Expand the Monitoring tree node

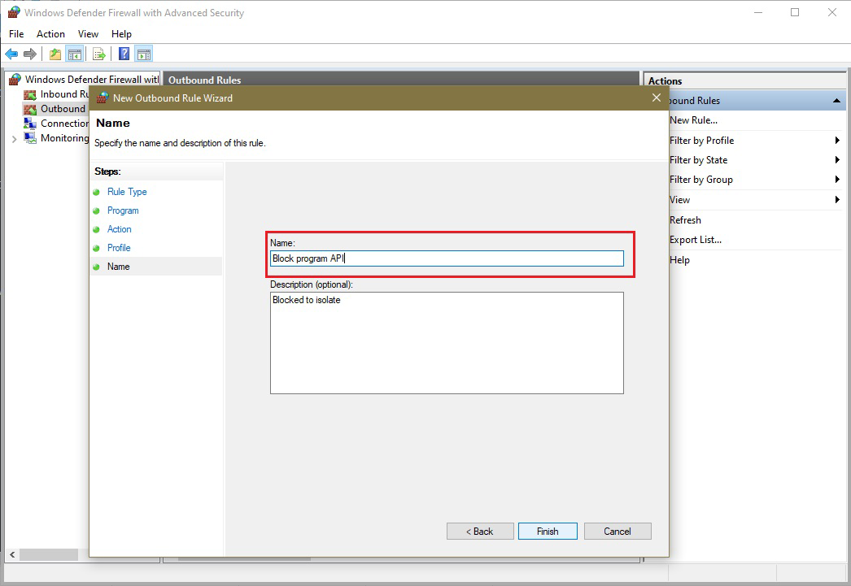pos(14,139)
